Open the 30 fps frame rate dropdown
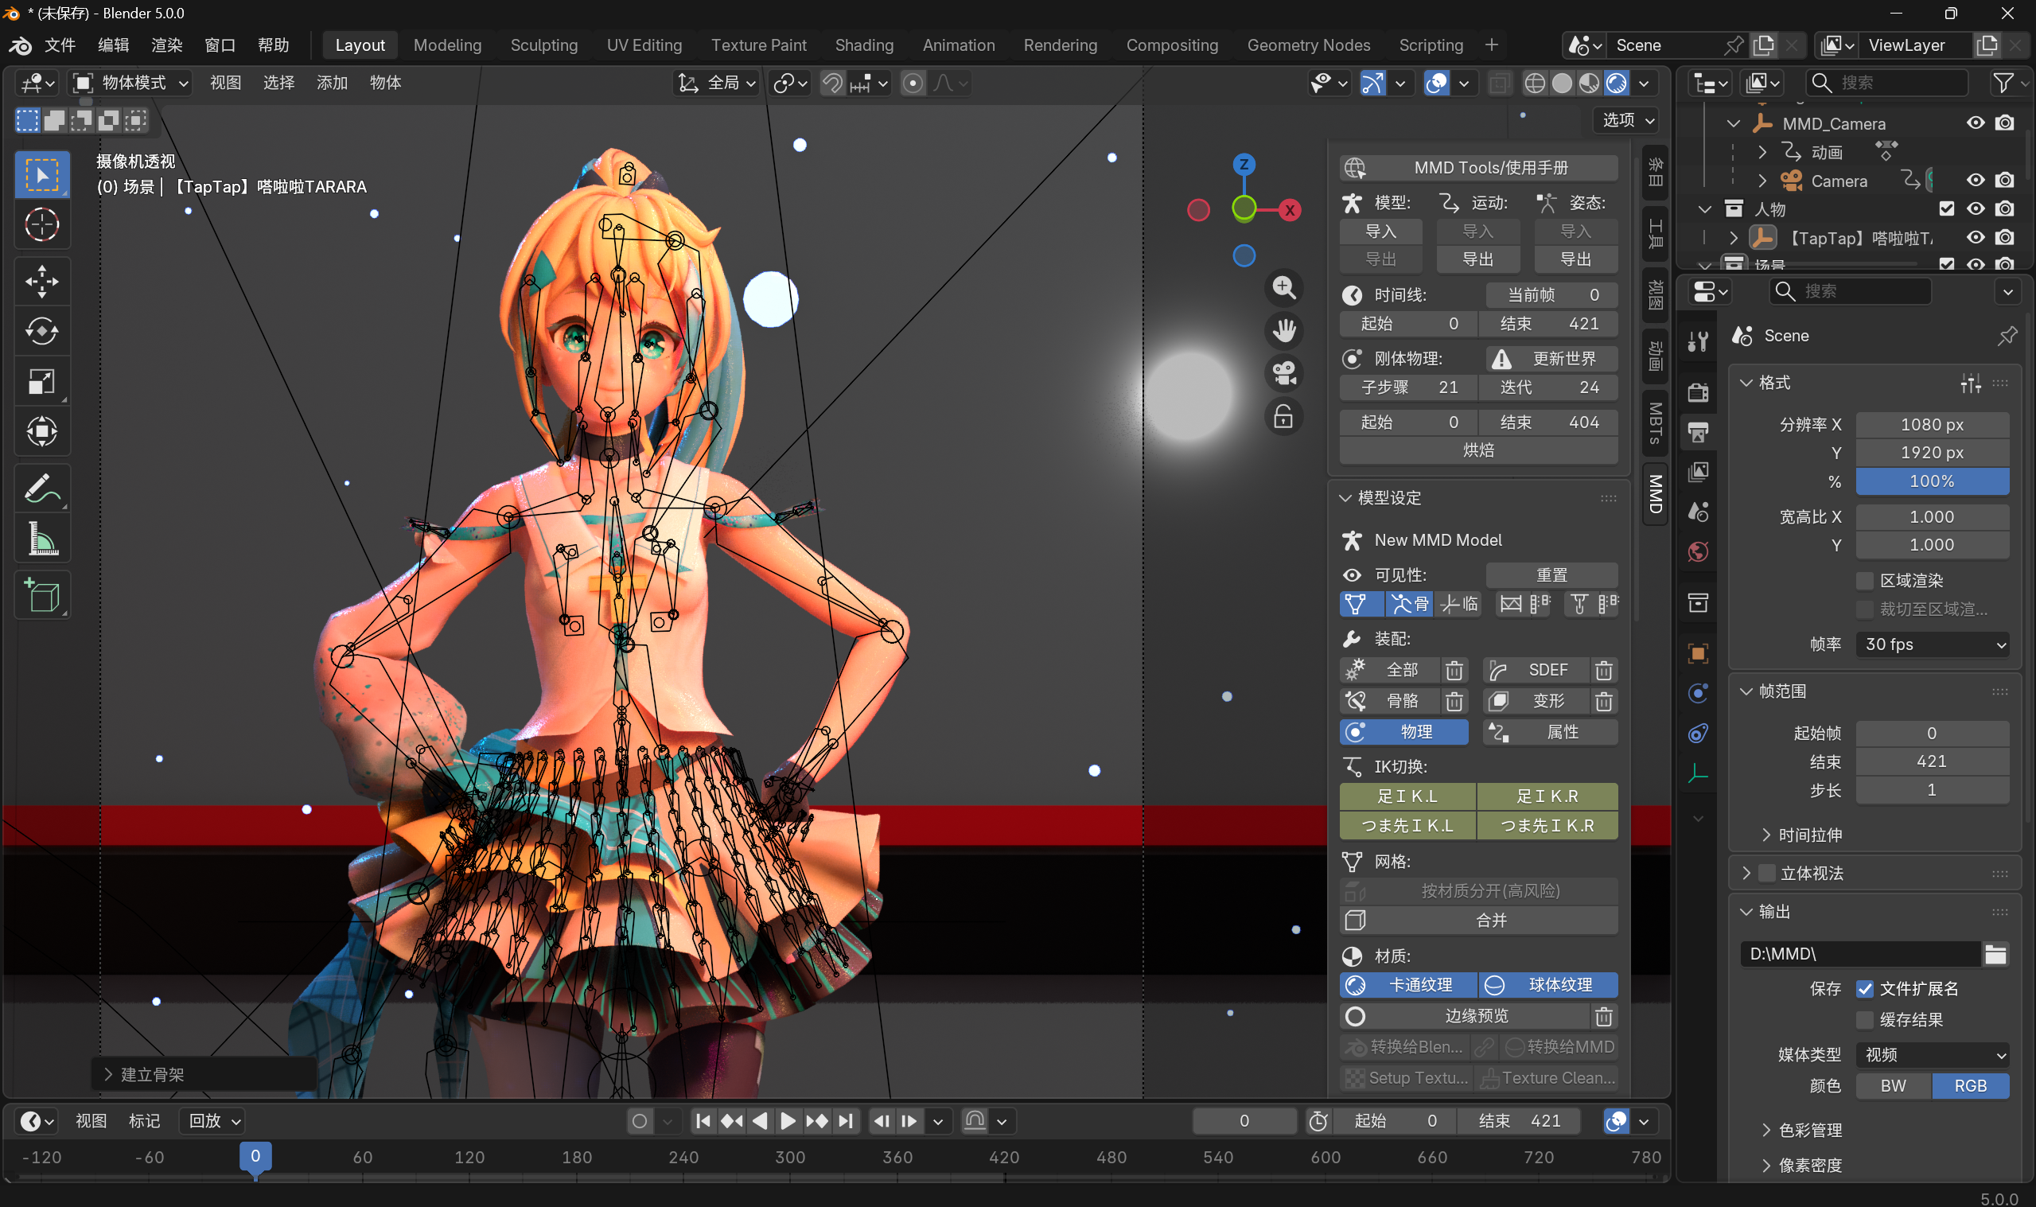 [x=1932, y=644]
